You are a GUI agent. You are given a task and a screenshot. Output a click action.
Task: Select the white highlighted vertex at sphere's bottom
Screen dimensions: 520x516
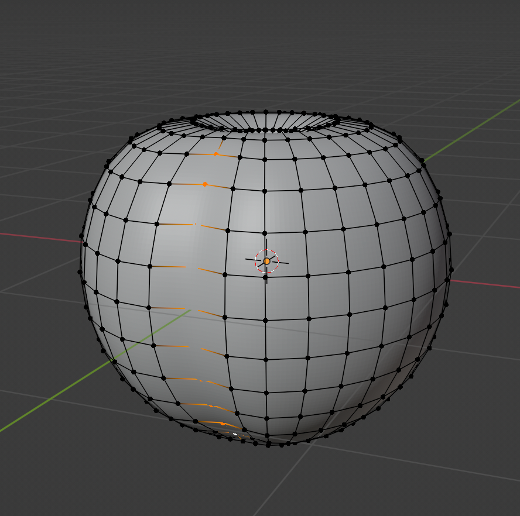point(235,434)
